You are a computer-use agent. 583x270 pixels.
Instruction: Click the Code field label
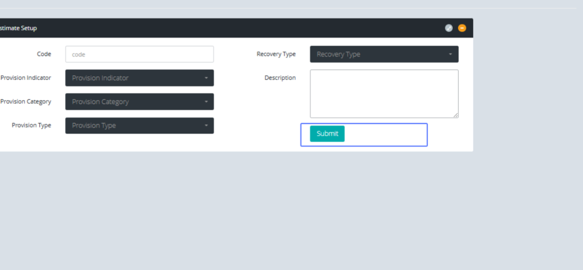coord(44,54)
